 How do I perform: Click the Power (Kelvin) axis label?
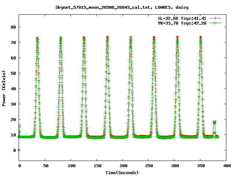click(4, 88)
